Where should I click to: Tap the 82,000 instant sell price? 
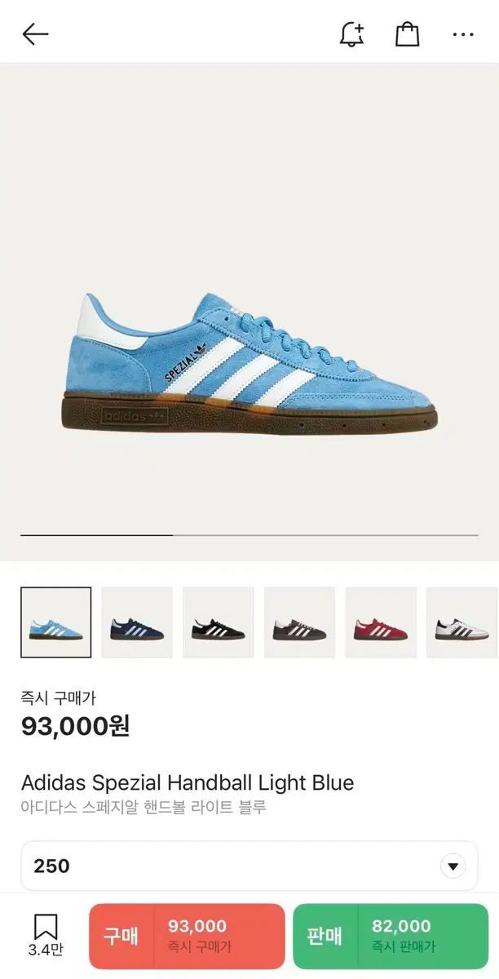[x=401, y=926]
